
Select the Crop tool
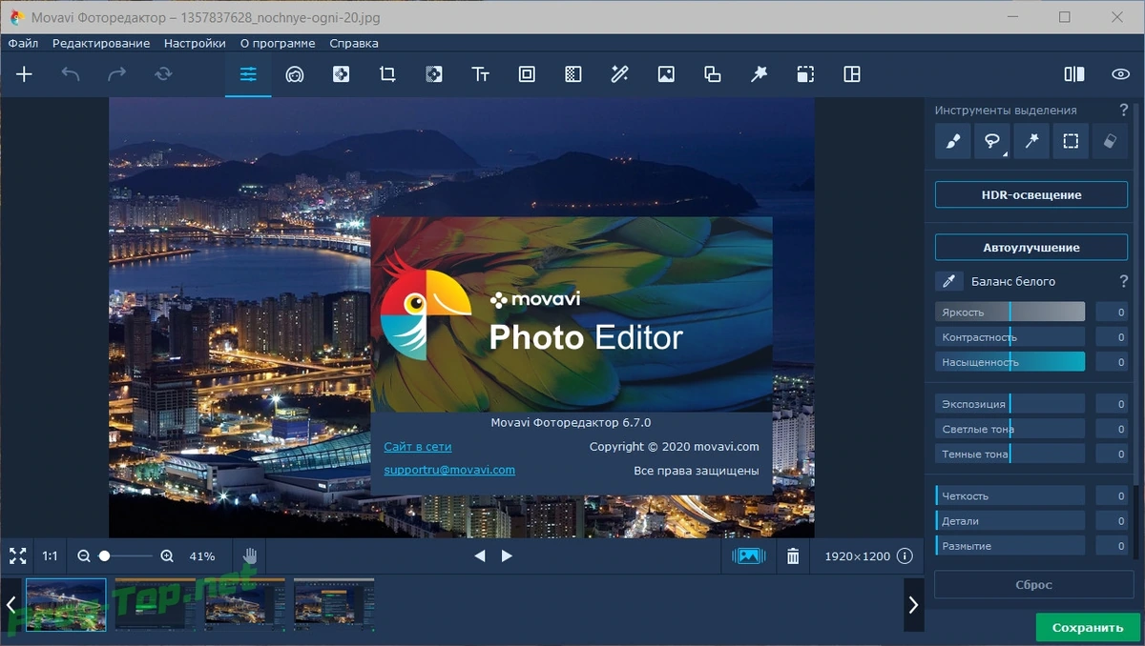click(387, 74)
